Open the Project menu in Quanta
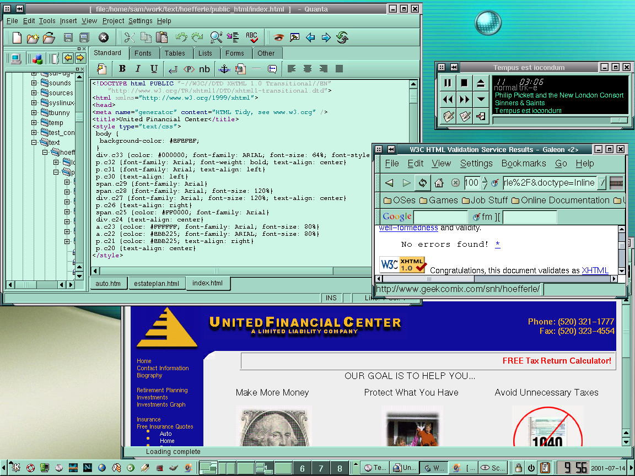The width and height of the screenshot is (635, 476). pos(113,20)
